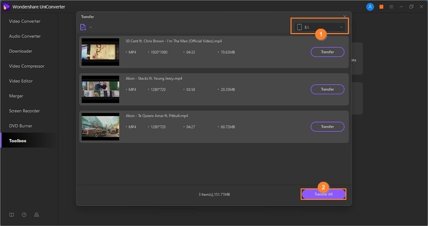Click the '20.35MB' size text

click(228, 89)
